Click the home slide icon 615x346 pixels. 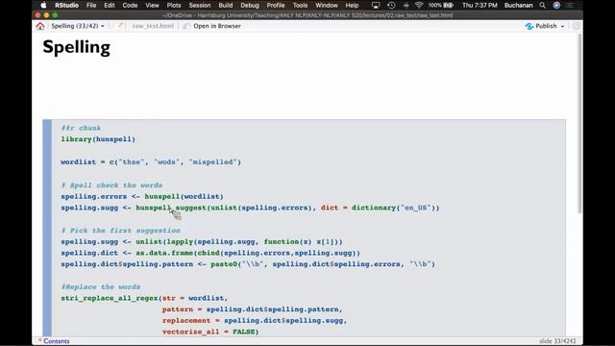pyautogui.click(x=40, y=26)
